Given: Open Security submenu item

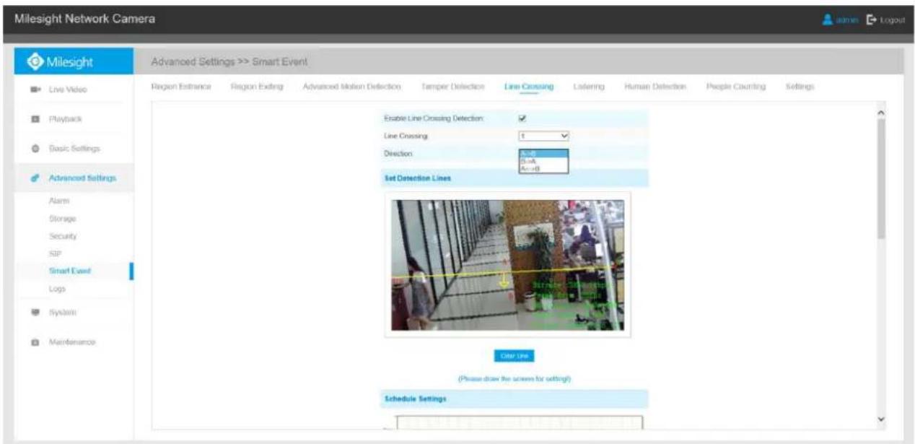Looking at the screenshot, I should tap(64, 237).
